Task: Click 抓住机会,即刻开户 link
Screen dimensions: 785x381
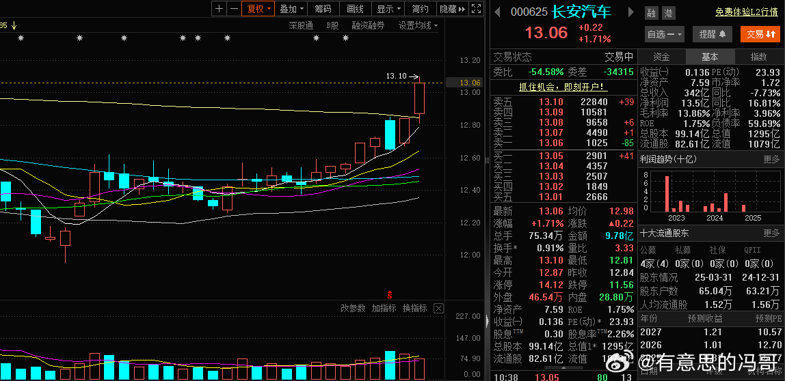Action: tap(563, 87)
